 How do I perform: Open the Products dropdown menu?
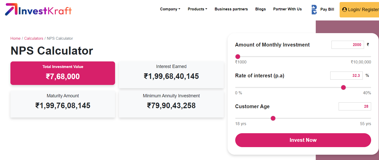[x=197, y=9]
